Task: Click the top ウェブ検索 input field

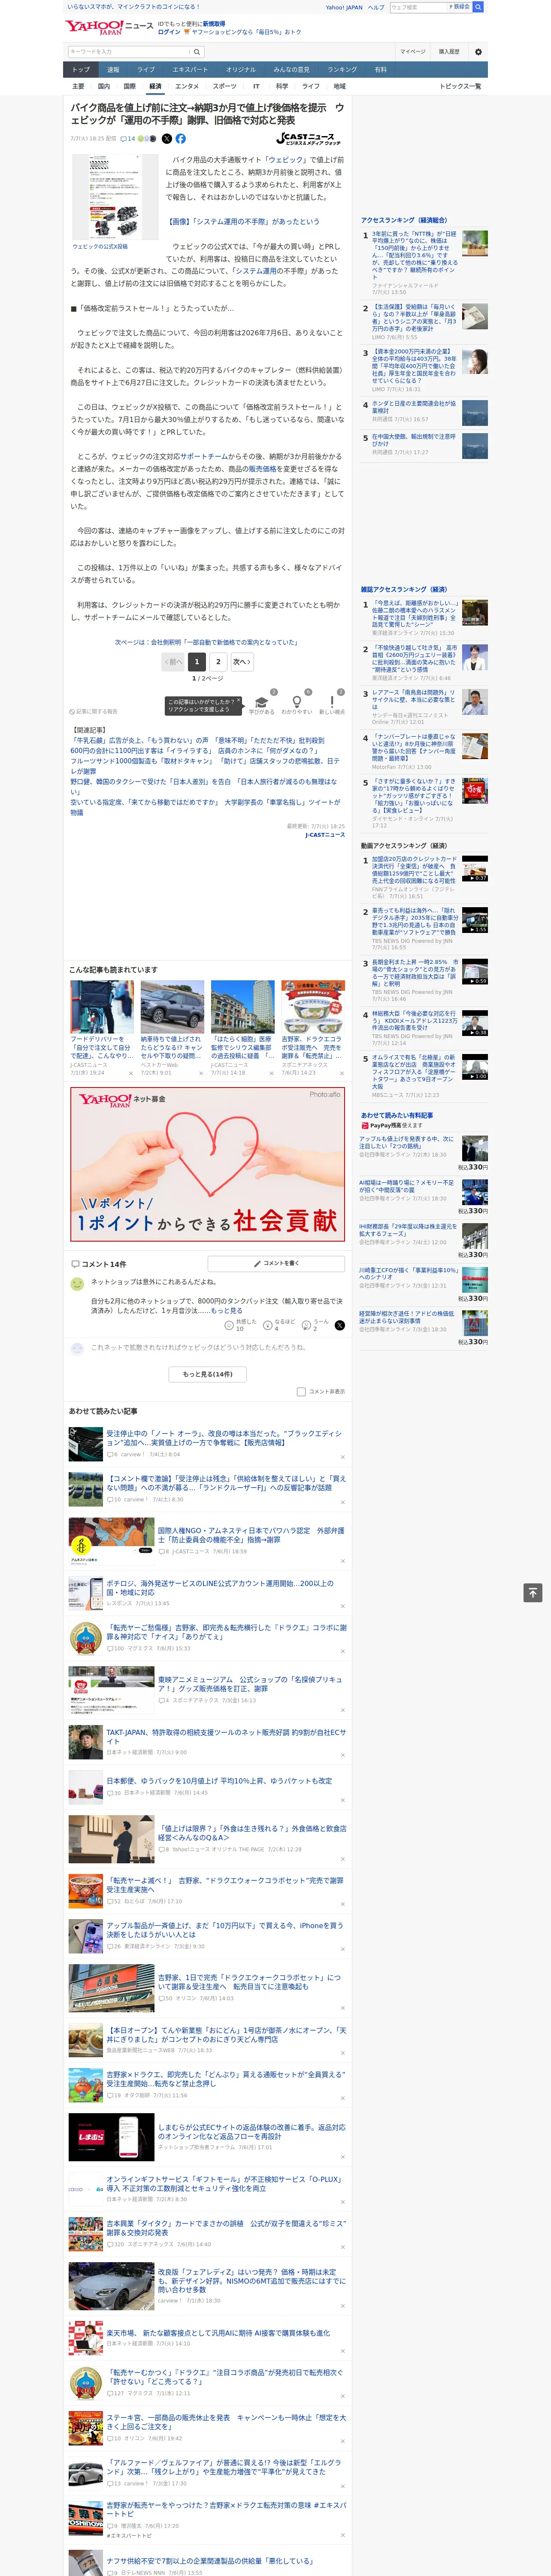Action: pos(418,7)
